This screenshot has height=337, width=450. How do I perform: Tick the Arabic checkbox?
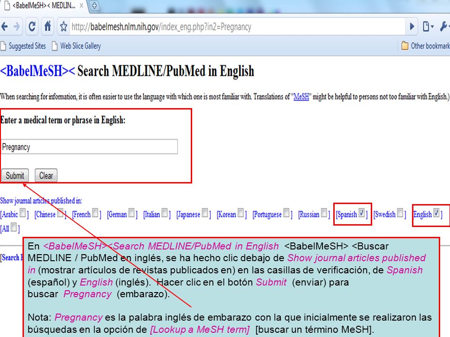[22, 213]
